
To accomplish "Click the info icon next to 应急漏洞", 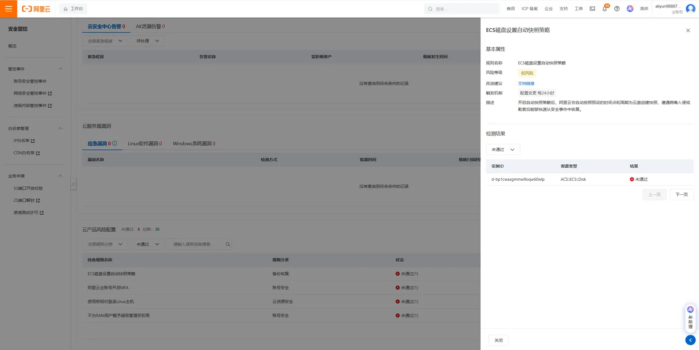I will click(115, 143).
